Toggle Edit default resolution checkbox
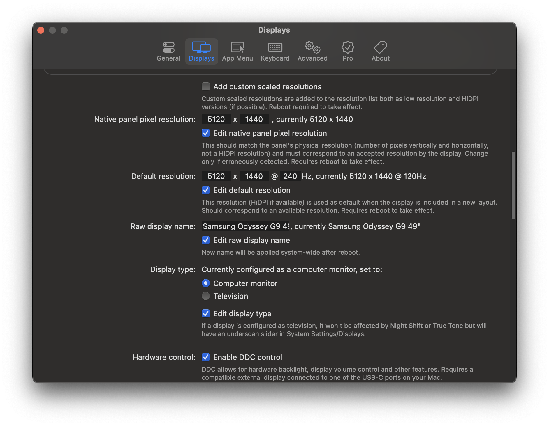The image size is (549, 426). [x=206, y=190]
